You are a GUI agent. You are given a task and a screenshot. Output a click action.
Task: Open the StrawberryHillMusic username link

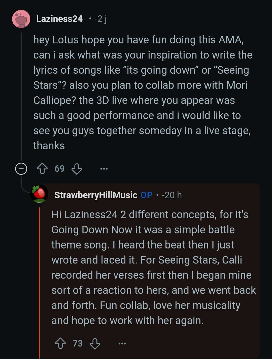click(96, 195)
